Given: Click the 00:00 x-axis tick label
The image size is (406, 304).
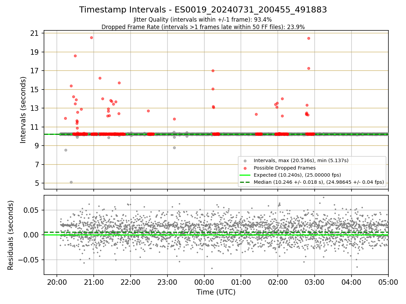Looking at the screenshot, I should tap(204, 282).
